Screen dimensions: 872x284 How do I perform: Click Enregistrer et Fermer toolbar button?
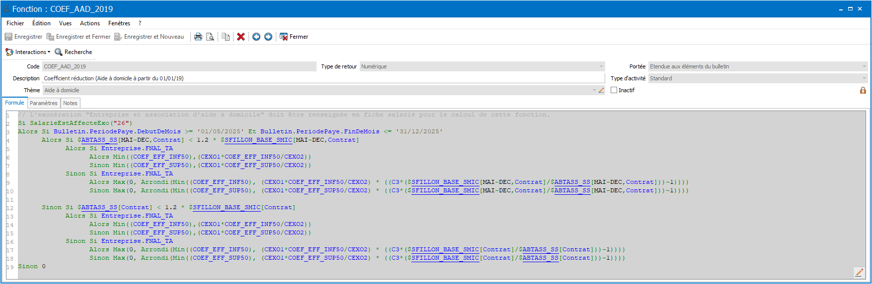pos(79,37)
